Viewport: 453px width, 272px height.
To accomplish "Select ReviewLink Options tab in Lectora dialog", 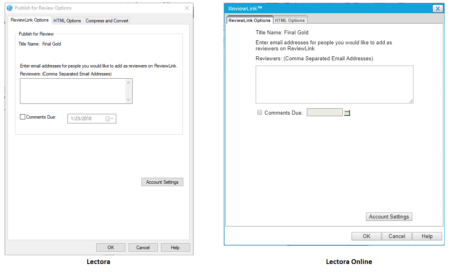I will tap(30, 20).
